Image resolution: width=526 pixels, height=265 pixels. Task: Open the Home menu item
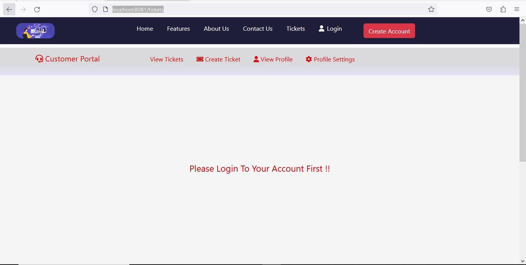tap(145, 29)
